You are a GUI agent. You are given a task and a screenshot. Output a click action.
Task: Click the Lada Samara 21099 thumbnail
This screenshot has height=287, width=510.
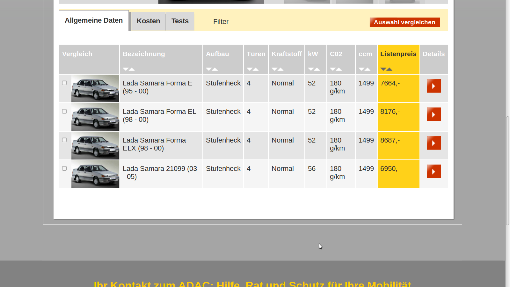pyautogui.click(x=95, y=174)
